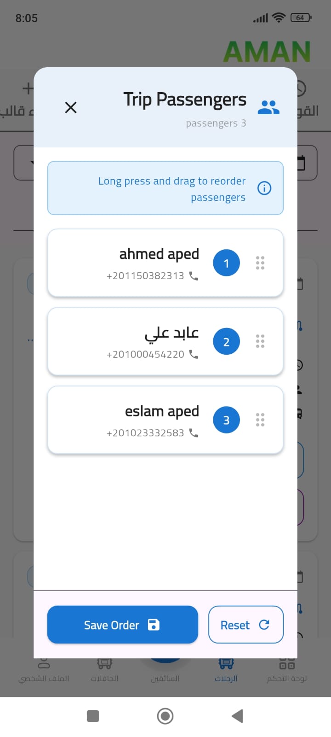Tap the info icon in the reorder hint banner
The height and width of the screenshot is (737, 331).
point(264,188)
